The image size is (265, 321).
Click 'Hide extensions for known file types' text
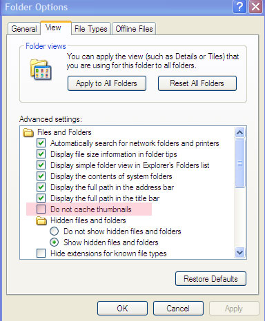coord(108,253)
